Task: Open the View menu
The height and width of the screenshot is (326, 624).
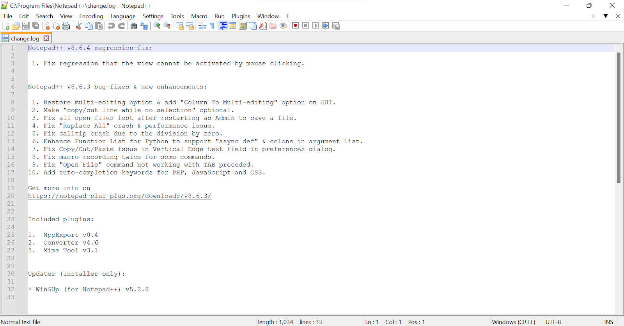Action: click(x=66, y=16)
